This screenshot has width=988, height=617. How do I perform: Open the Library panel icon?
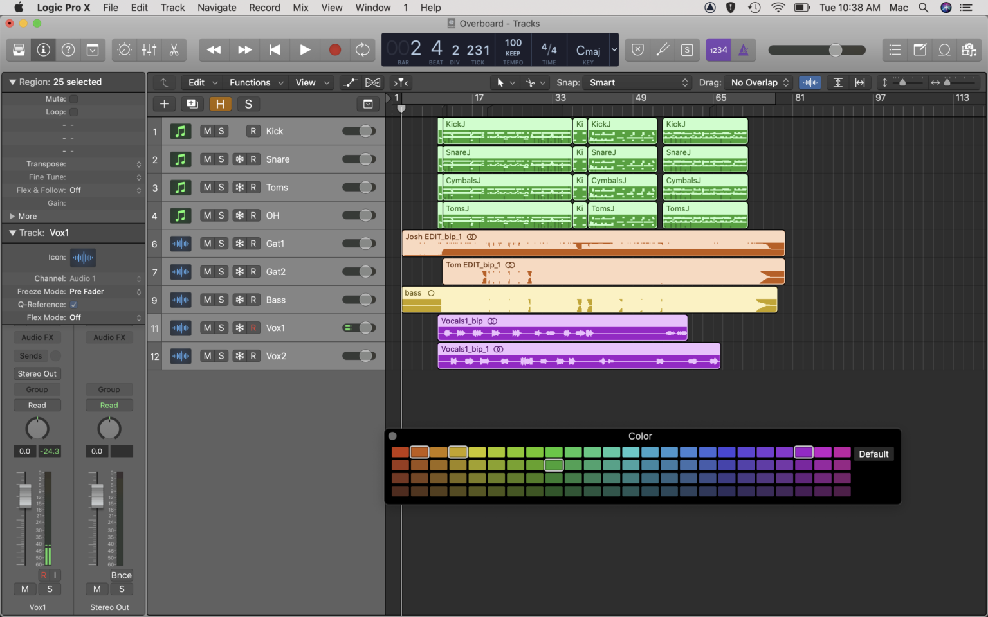pyautogui.click(x=18, y=49)
